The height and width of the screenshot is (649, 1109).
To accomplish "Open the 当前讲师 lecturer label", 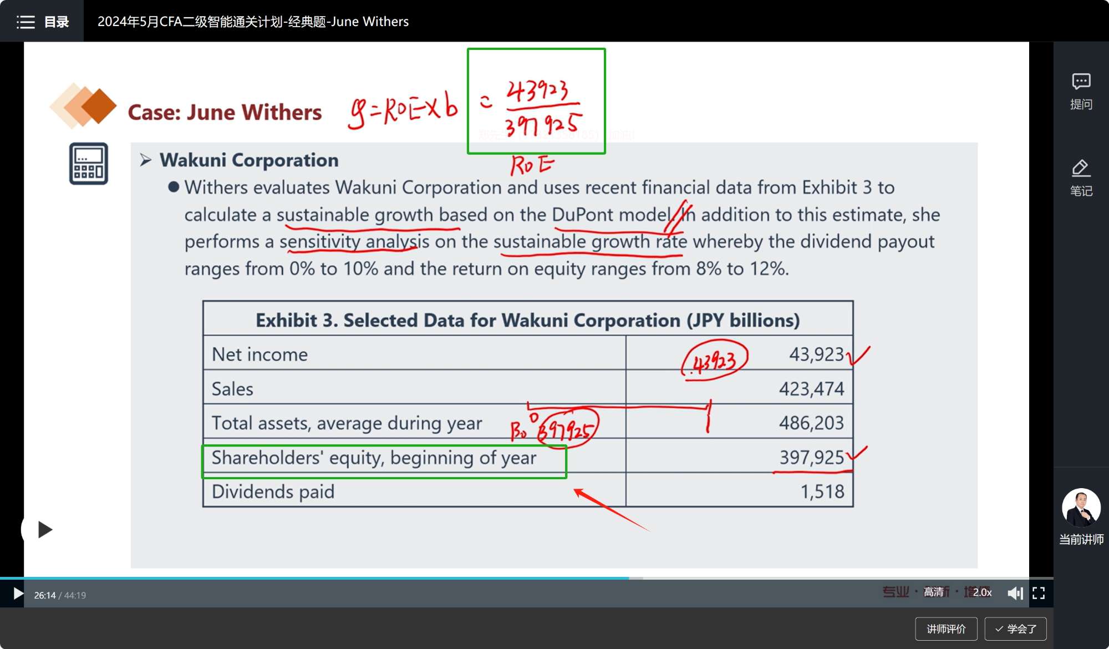I will click(1081, 539).
